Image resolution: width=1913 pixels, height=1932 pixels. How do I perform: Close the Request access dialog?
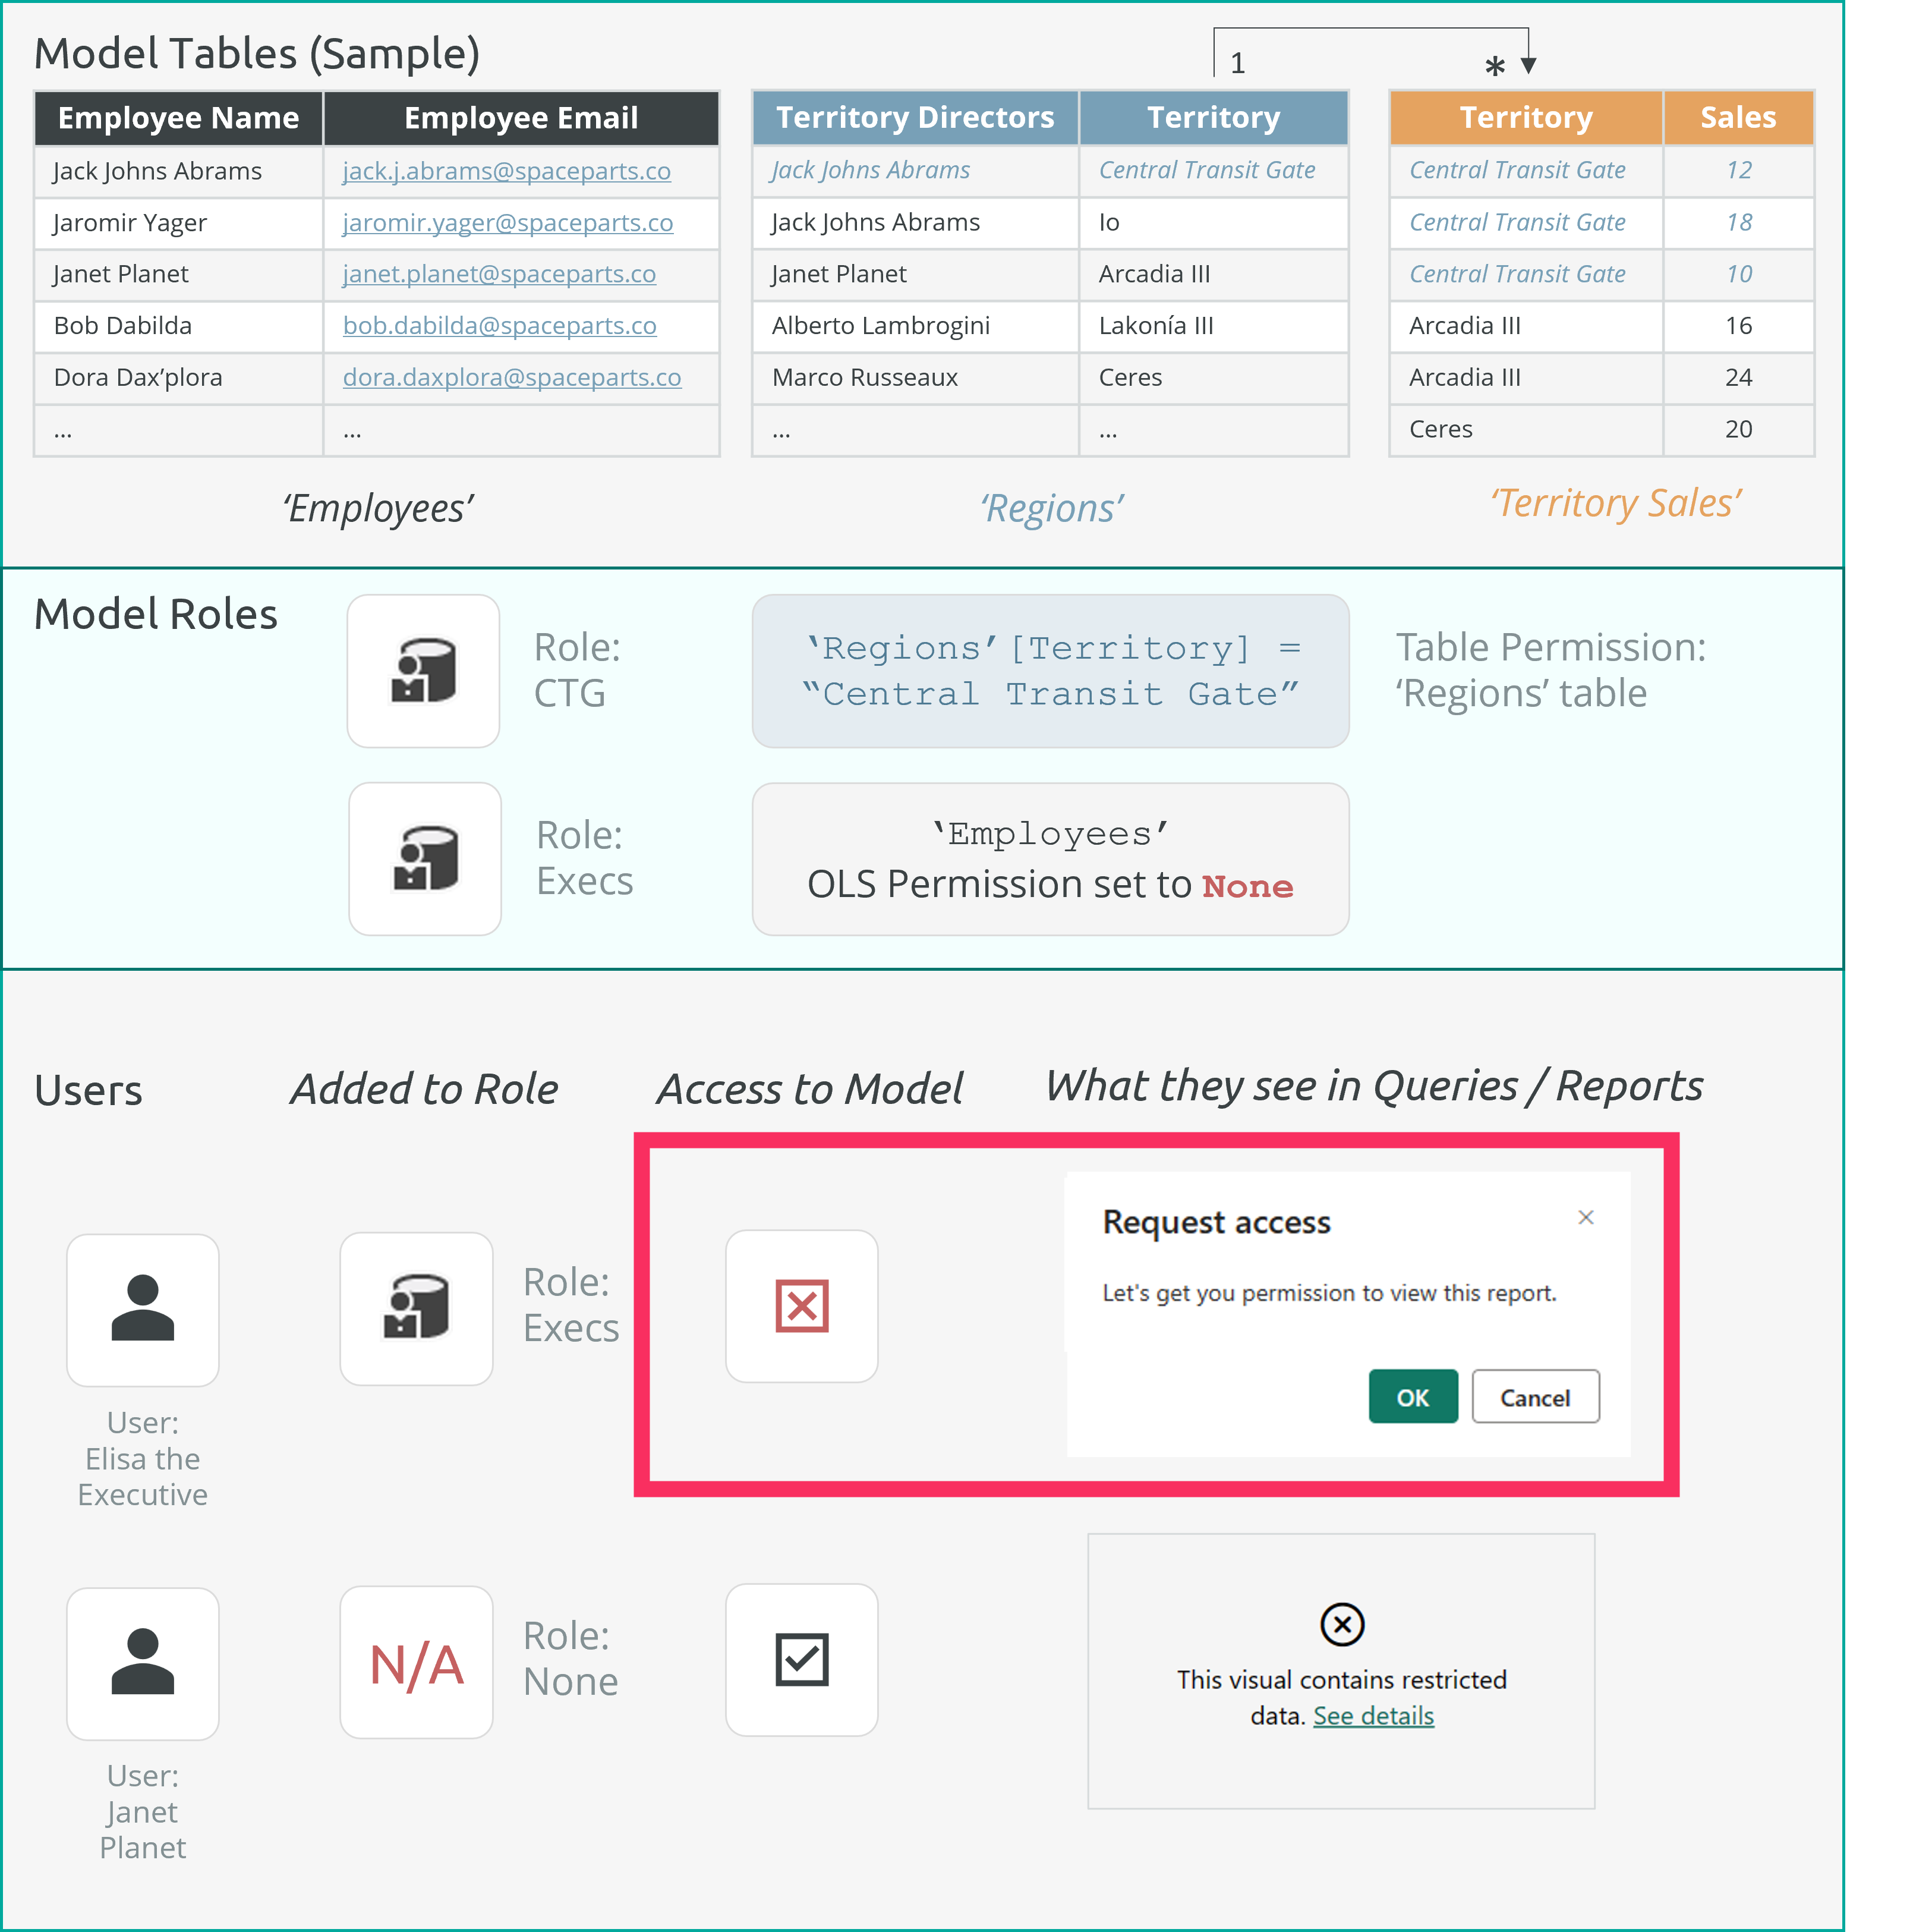1585,1217
